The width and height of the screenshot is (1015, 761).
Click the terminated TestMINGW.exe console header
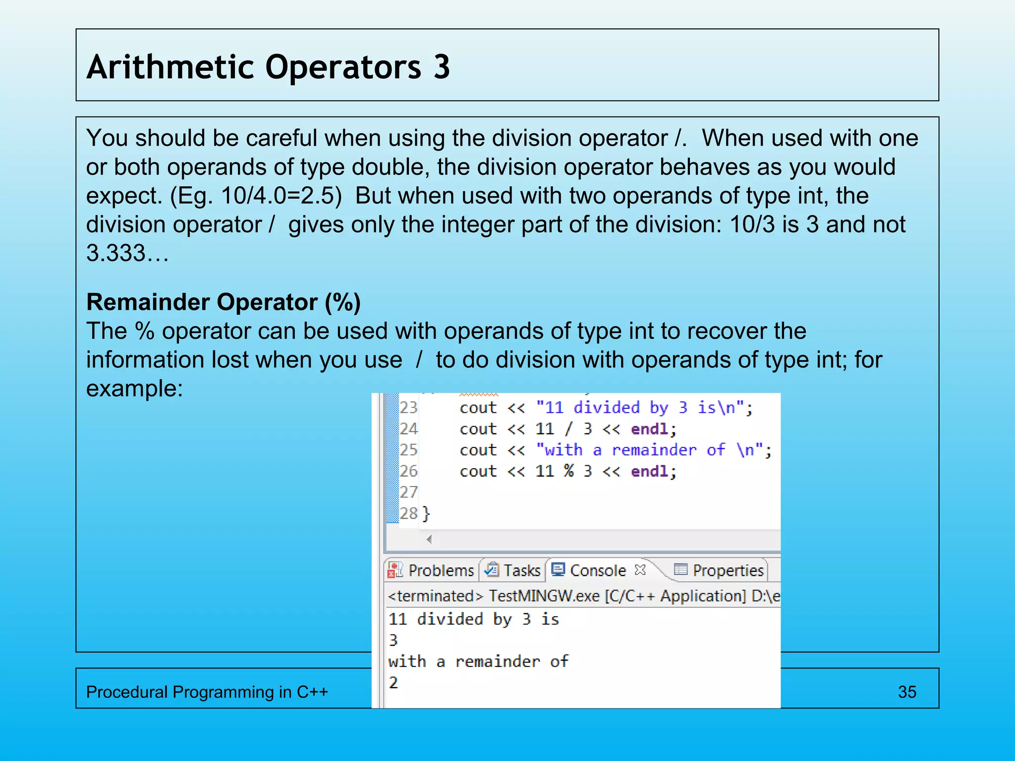(x=584, y=596)
